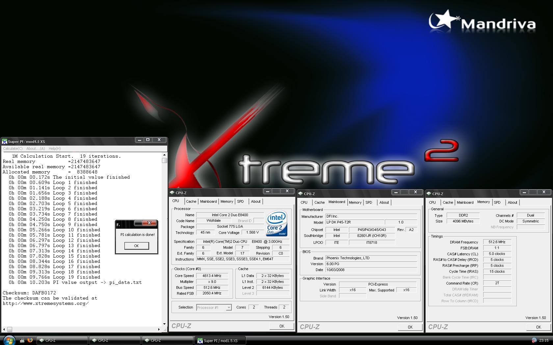Open About tab in Processor CPU-Z window
This screenshot has width=553, height=345.
[x=256, y=201]
